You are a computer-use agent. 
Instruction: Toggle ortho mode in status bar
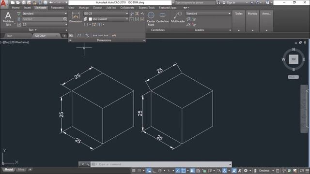154,171
